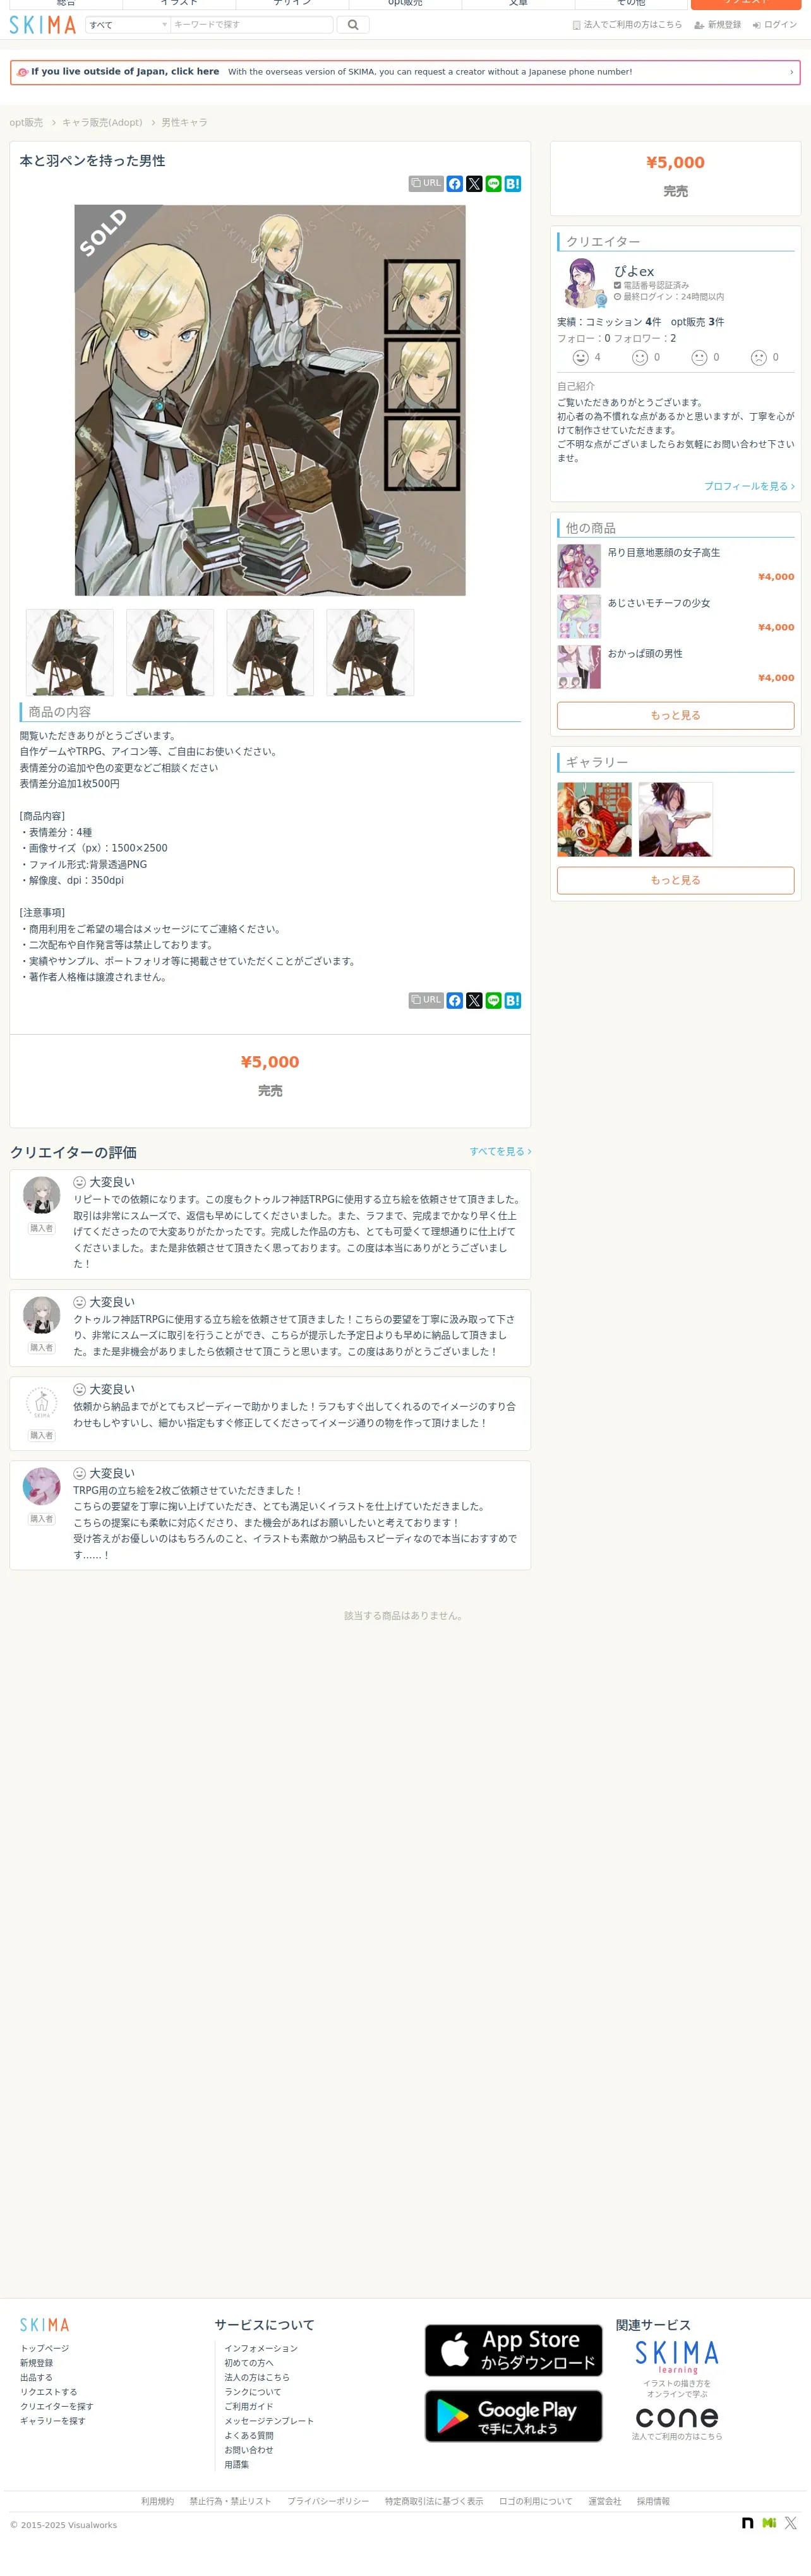Select the fourth product thumbnail below main image

(x=370, y=652)
